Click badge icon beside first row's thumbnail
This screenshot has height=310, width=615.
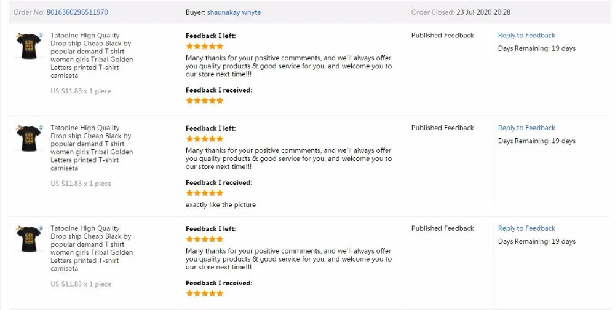[x=41, y=36]
